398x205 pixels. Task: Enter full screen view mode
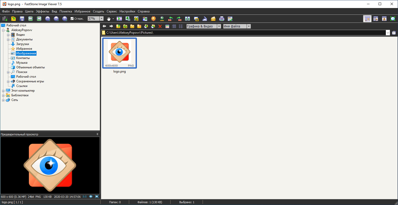[393, 19]
